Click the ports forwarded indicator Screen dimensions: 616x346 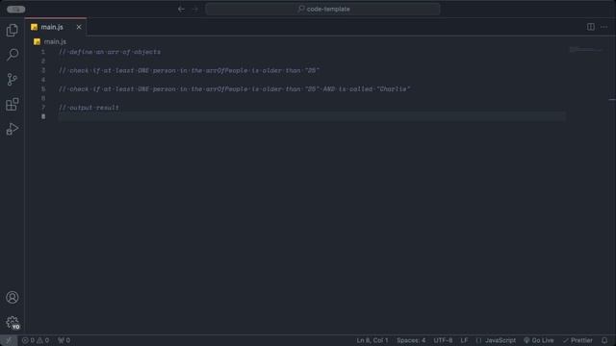(64, 340)
